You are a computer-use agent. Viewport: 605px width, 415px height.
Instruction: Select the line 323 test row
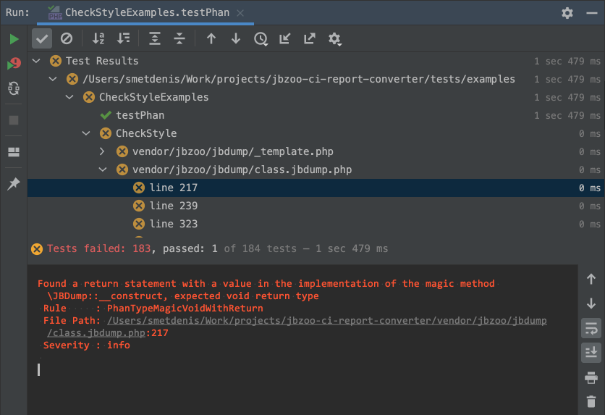316,224
